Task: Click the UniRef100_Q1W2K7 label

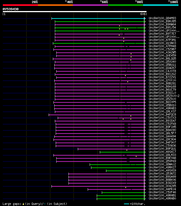Action: coord(162,68)
